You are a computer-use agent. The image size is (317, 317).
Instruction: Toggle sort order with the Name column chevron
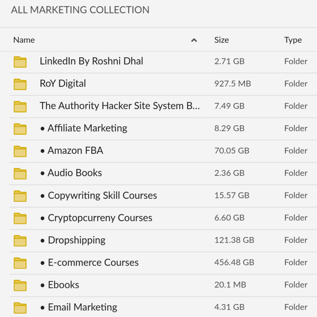(x=194, y=40)
